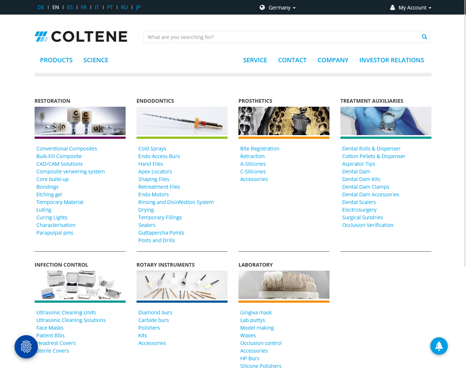
Task: Click the Infection Control image
Action: 80,285
